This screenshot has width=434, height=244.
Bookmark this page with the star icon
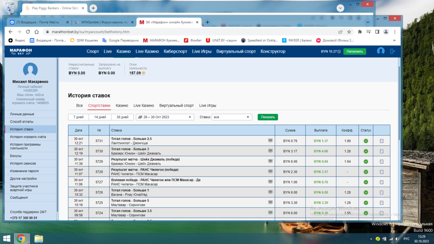tap(349, 32)
